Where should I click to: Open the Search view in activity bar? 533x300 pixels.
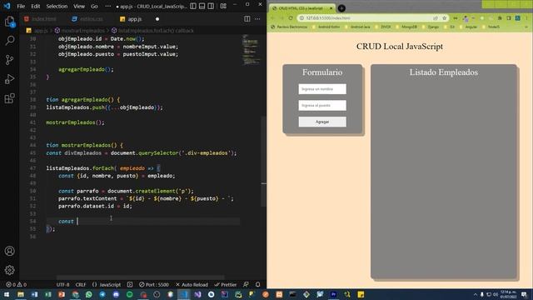(x=9, y=41)
